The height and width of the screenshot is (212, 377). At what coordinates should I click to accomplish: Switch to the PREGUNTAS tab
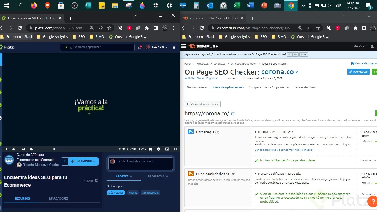pos(158,176)
